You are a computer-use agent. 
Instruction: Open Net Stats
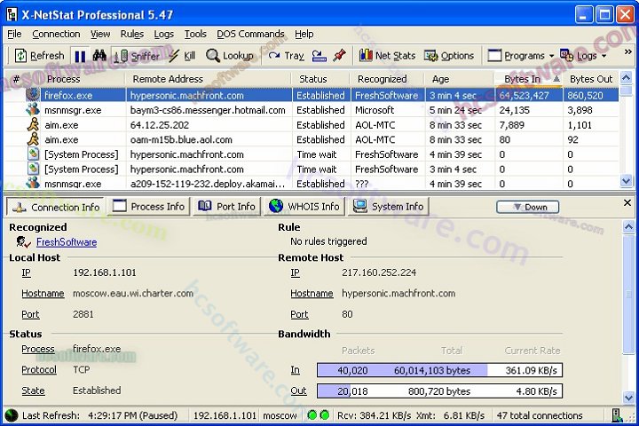[x=387, y=55]
